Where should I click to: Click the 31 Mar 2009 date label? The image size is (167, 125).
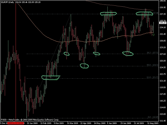point(72,123)
